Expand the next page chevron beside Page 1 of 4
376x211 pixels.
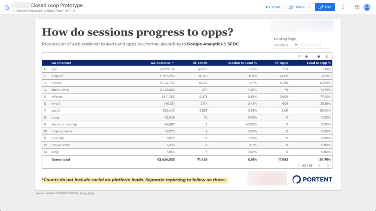pyautogui.click(x=74, y=11)
